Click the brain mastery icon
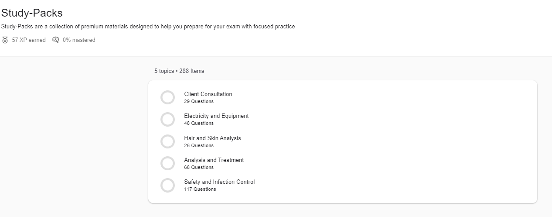Screen dimensions: 552x217 55,40
